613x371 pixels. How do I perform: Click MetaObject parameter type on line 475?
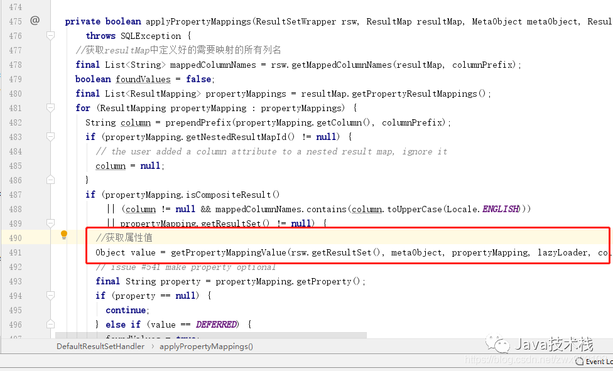click(x=497, y=21)
